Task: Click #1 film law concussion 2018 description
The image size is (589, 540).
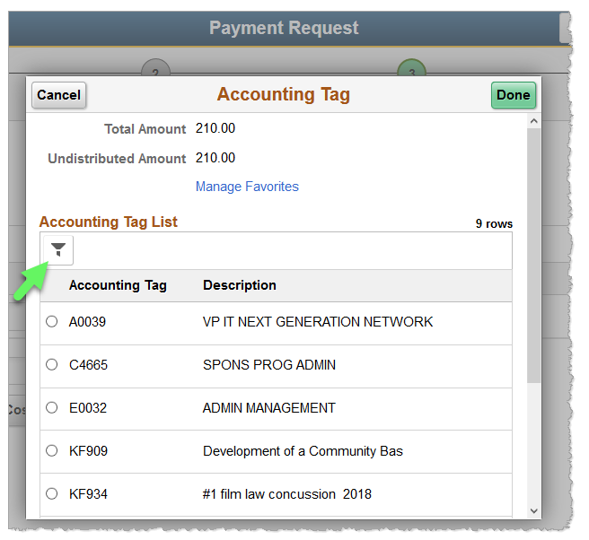Action: 287,494
